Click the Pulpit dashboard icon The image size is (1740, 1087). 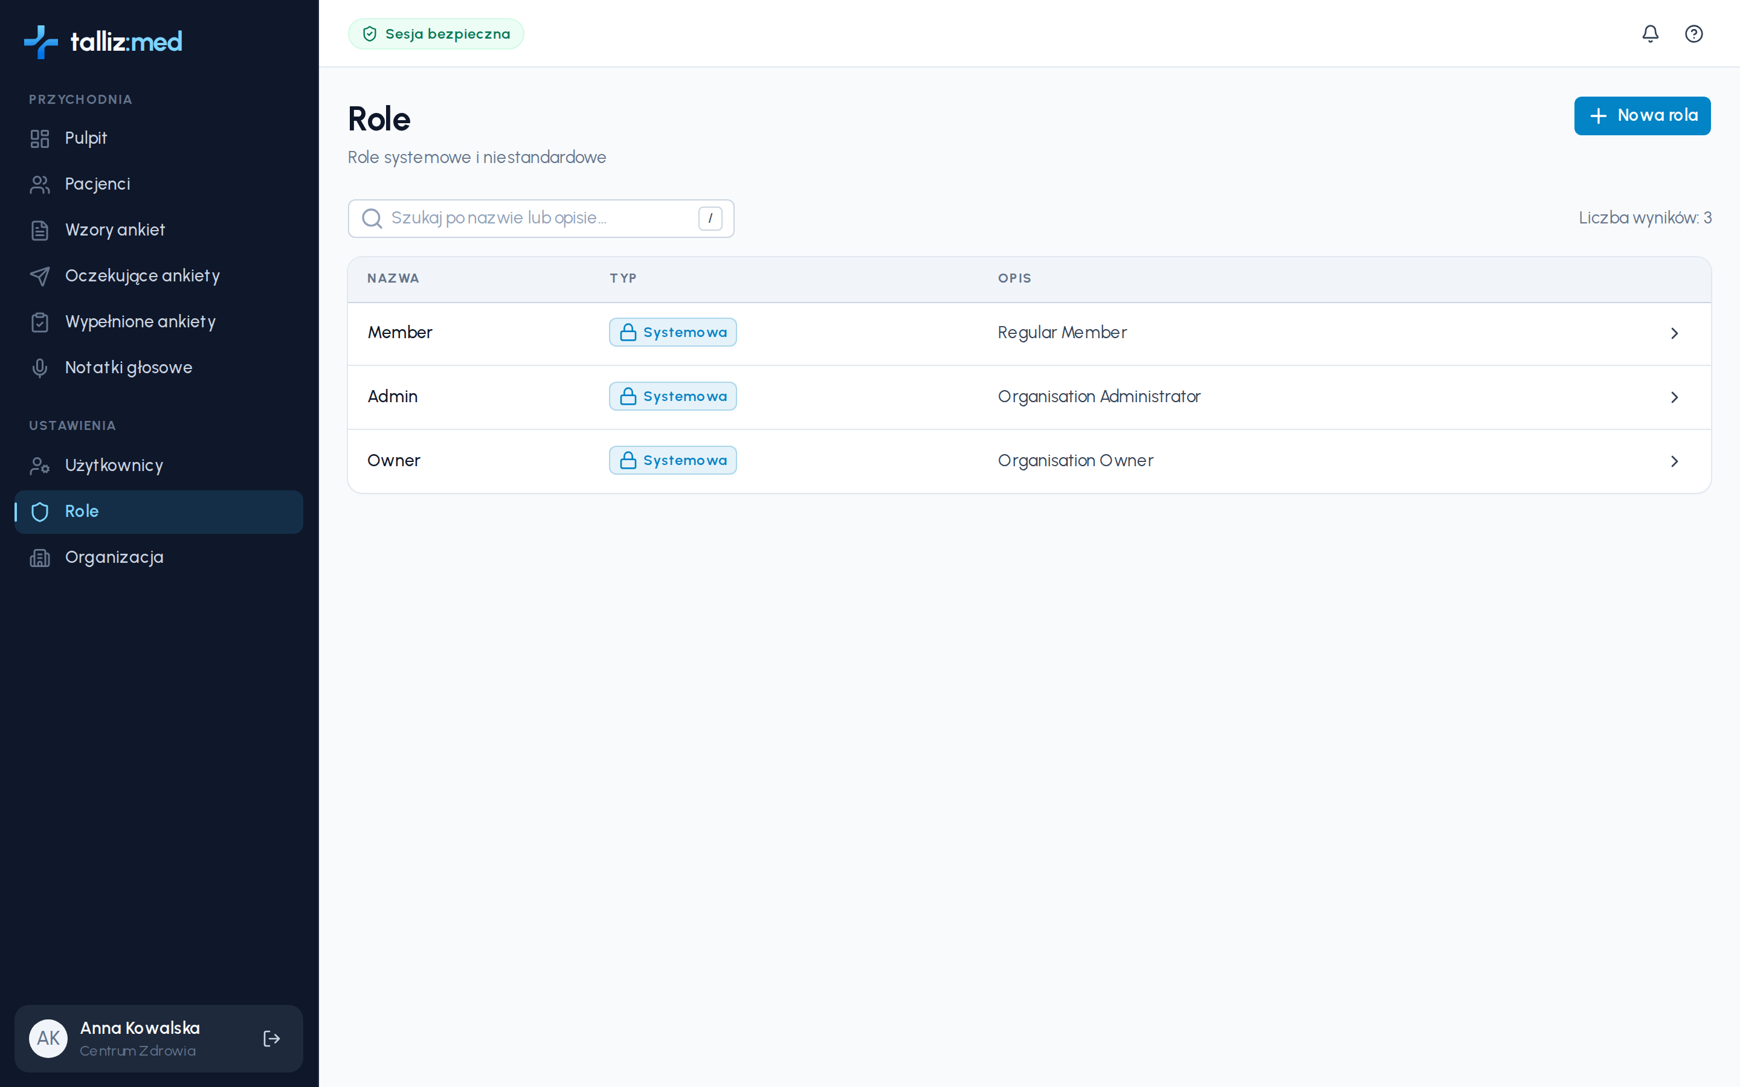click(x=39, y=138)
